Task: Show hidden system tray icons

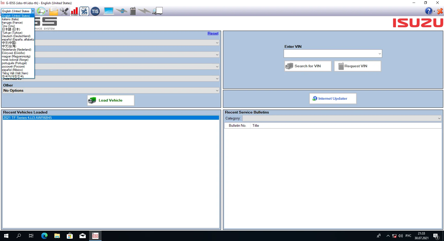Action: coord(388,236)
